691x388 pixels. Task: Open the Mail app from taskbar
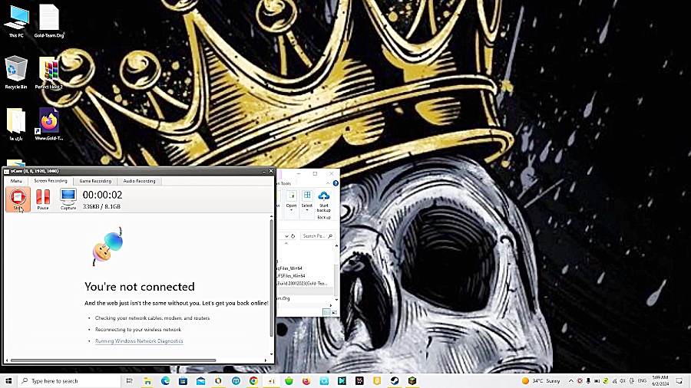click(x=200, y=381)
